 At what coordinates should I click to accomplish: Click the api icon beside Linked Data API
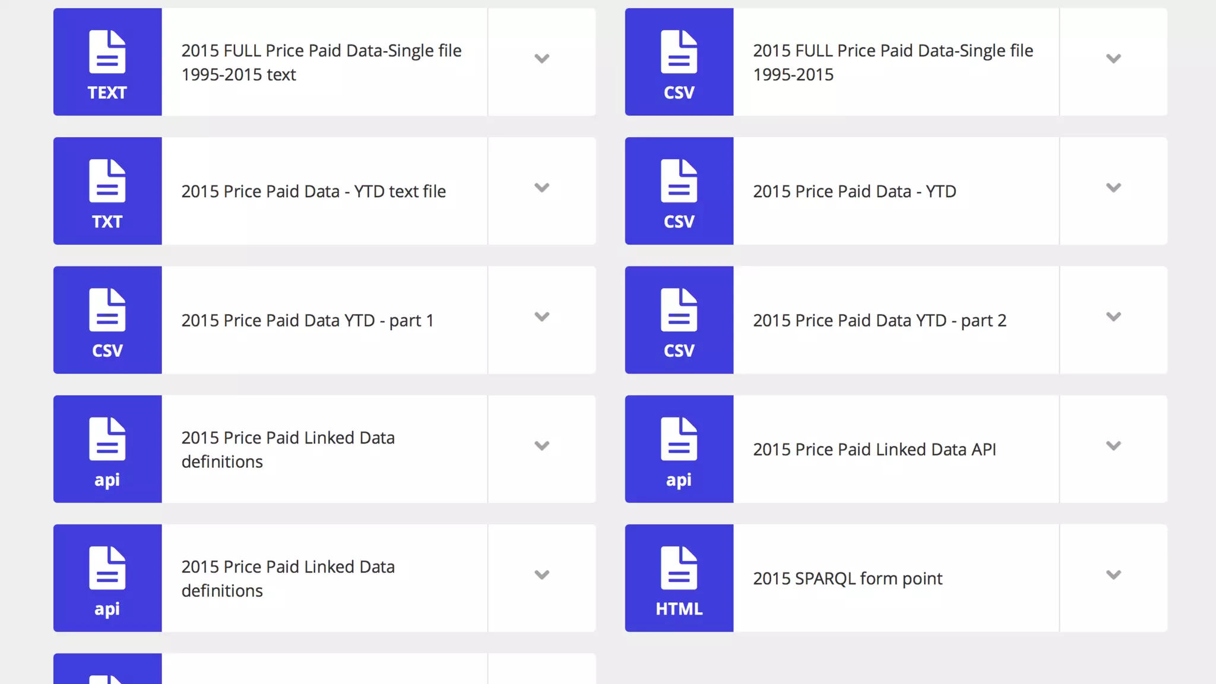[x=679, y=449]
